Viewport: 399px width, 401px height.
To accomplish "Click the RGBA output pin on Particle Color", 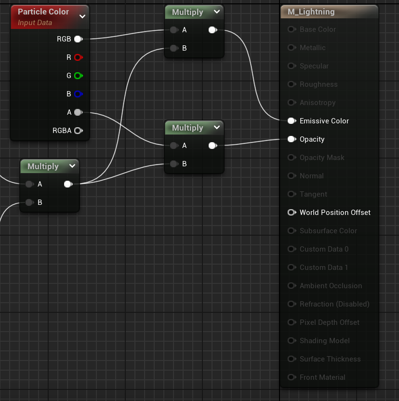I will (x=78, y=131).
